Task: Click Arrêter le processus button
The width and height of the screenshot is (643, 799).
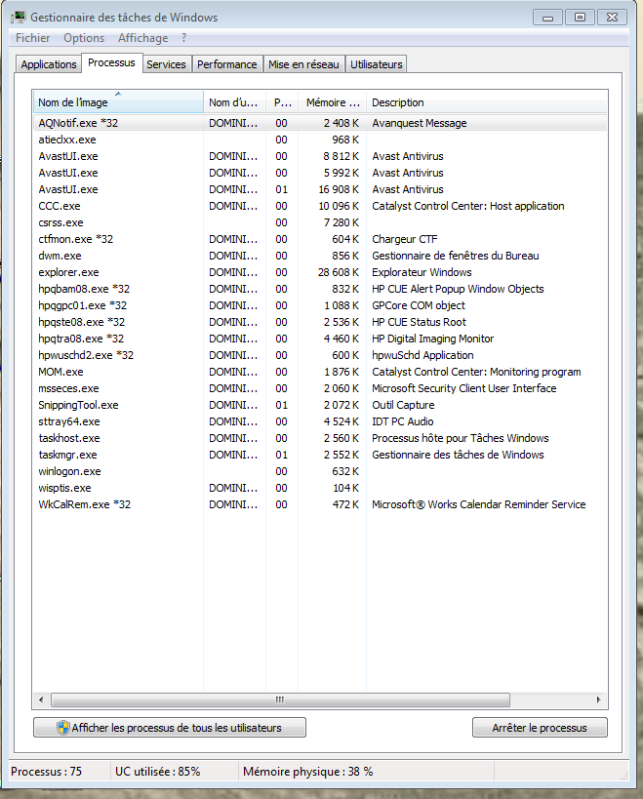Action: click(540, 728)
